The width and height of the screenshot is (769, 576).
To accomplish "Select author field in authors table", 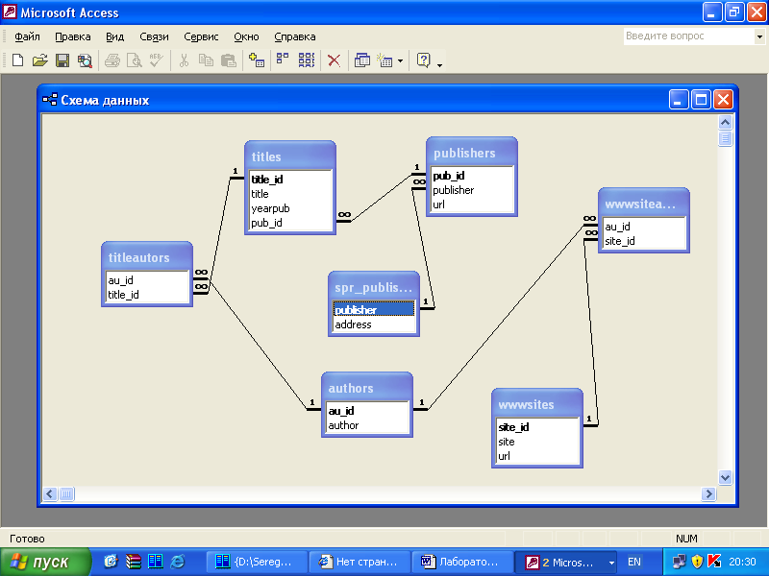I will coord(367,425).
